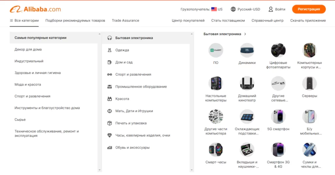Viewport: 335px width, 175px height.
Task: Click the hamburger menu icon
Action: 11,21
